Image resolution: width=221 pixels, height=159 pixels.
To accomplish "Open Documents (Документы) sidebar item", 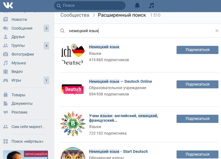I will (x=22, y=104).
